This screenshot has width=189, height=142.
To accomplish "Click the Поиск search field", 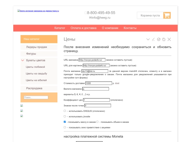I will (x=36, y=97).
